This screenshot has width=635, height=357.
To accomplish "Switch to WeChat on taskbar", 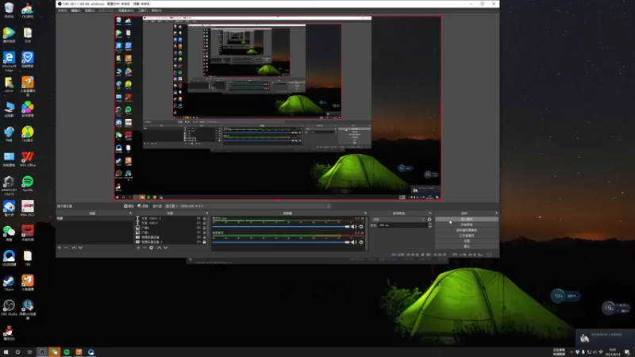I will (54, 352).
